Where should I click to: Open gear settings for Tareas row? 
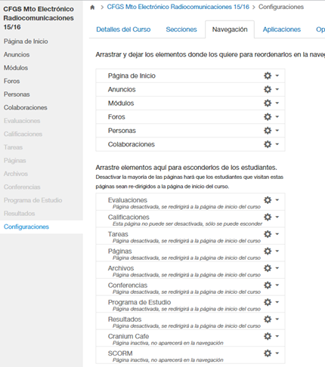(x=268, y=234)
